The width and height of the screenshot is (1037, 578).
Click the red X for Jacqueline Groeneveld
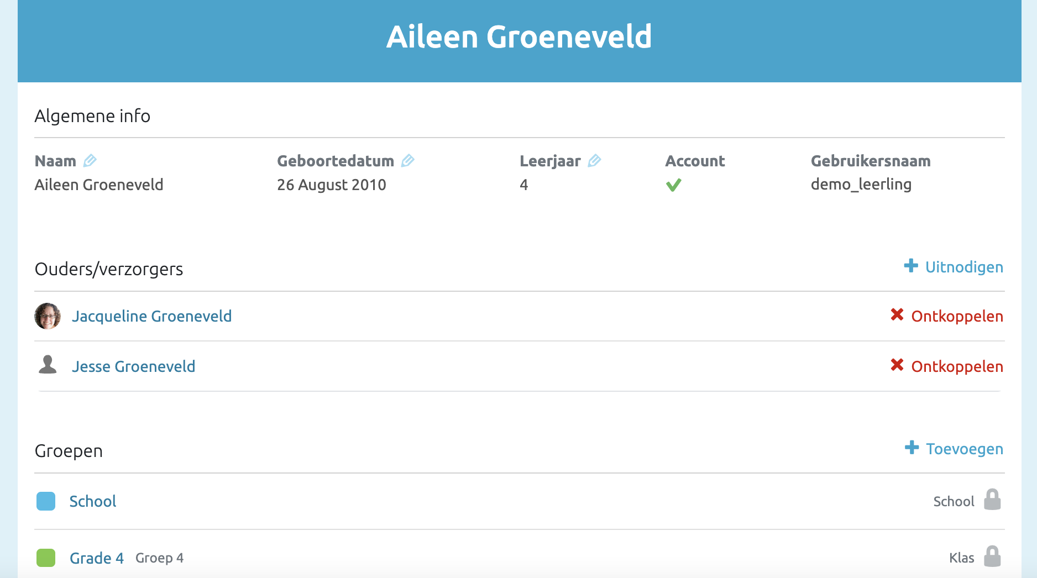pos(897,315)
